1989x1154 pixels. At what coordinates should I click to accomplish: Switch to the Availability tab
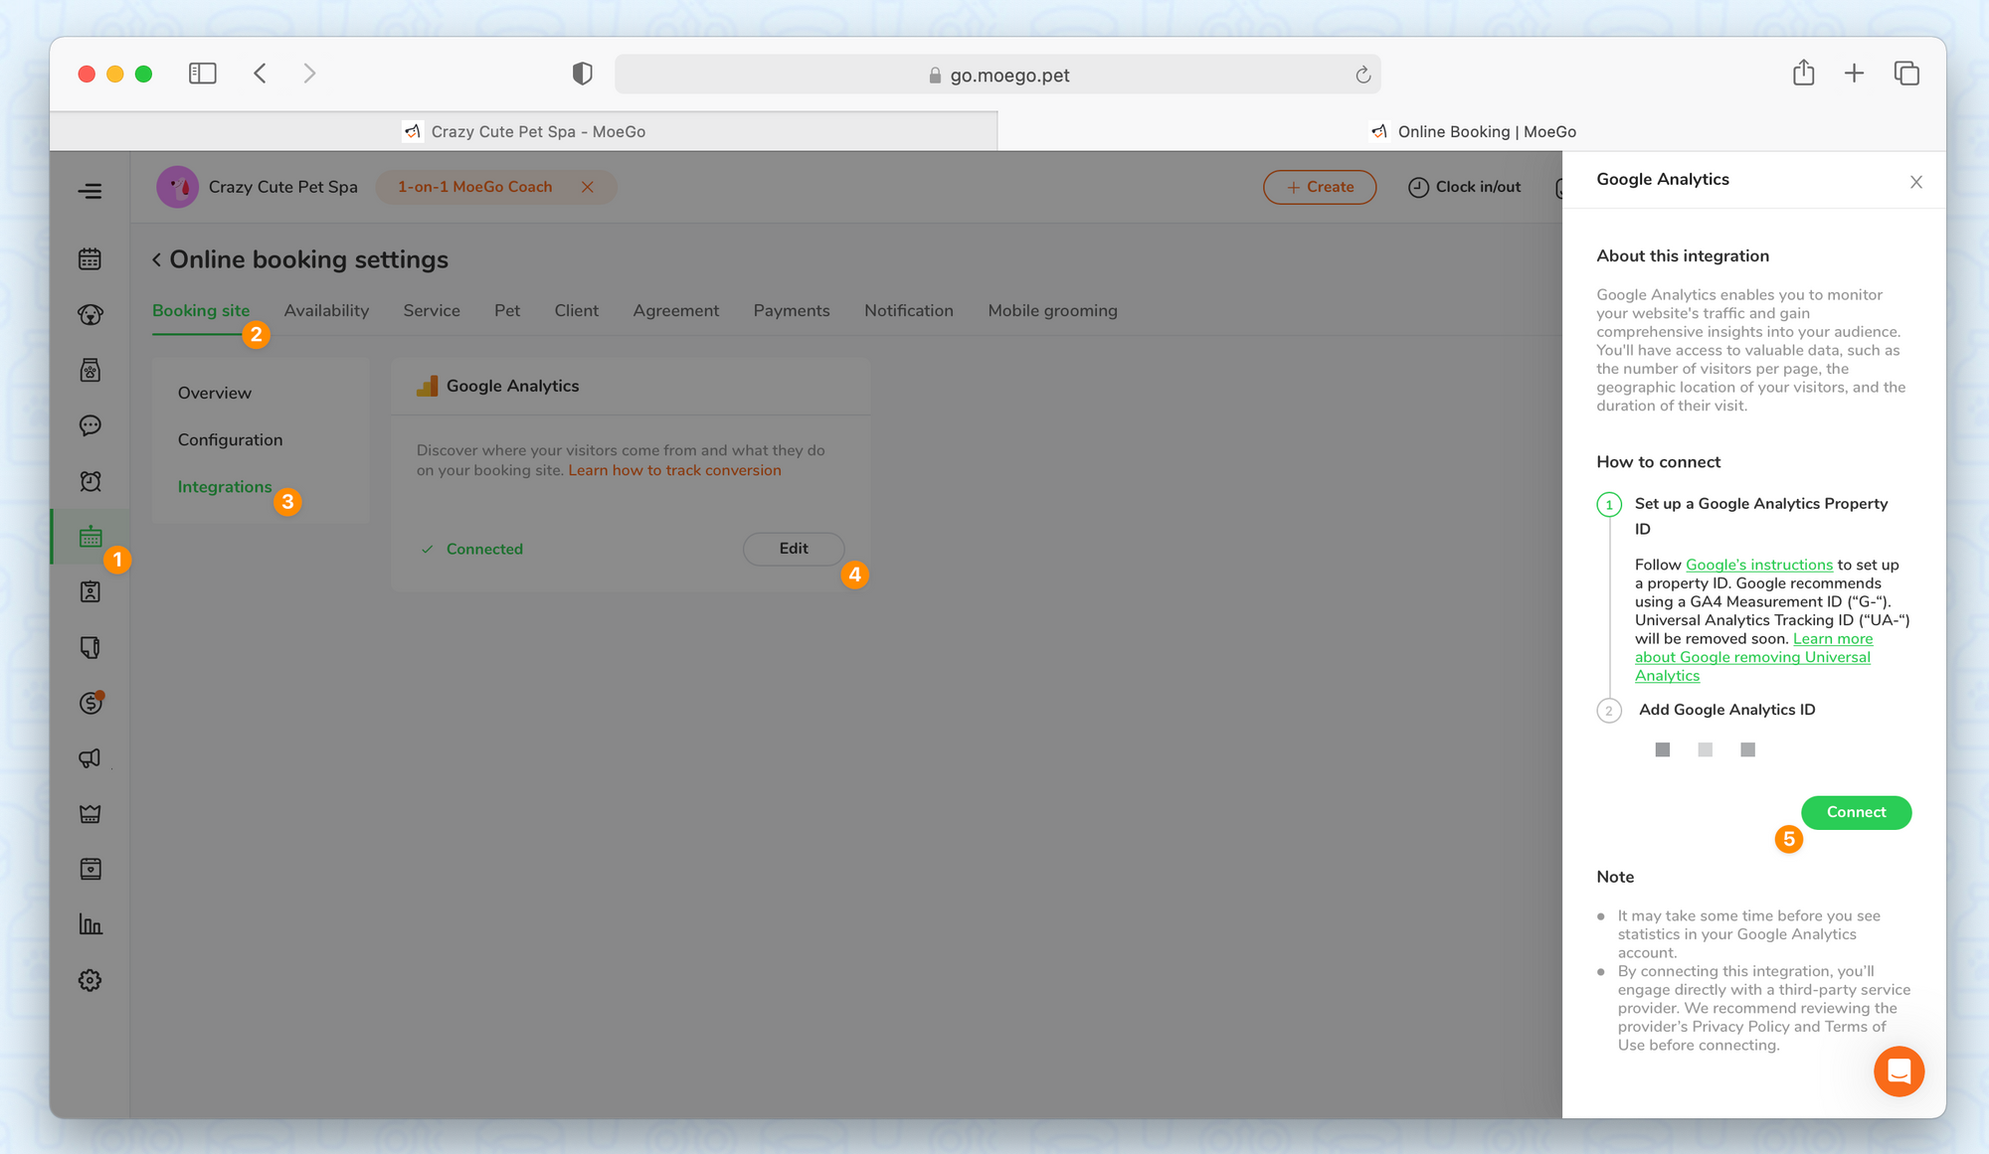coord(326,310)
